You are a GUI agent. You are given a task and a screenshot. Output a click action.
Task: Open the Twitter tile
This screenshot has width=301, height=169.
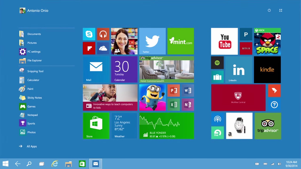pos(153,41)
